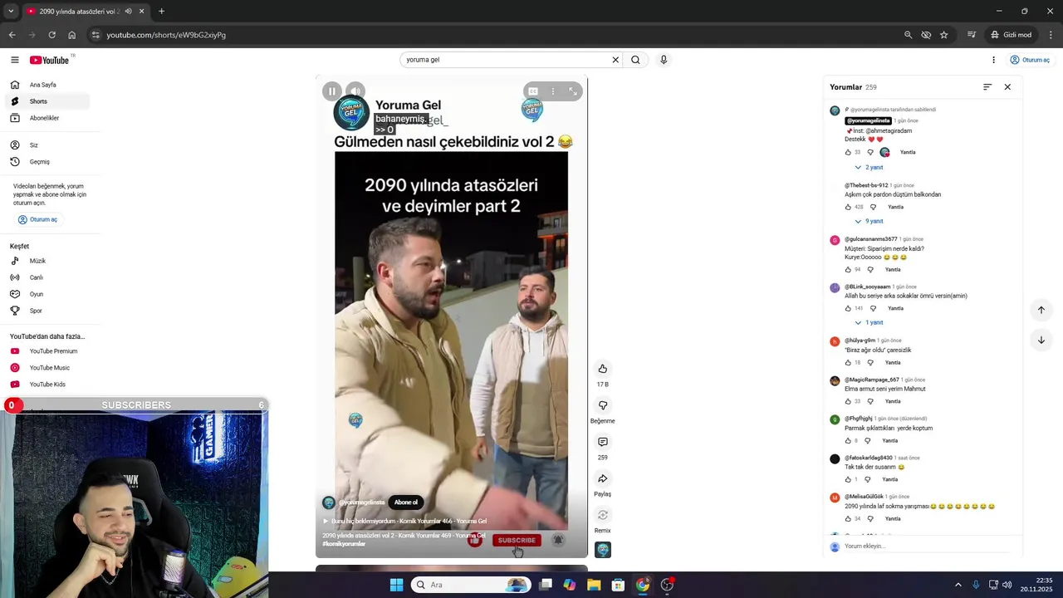Screen dimensions: 1063x598
Task: Open Ana Sayfa in the sidebar
Action: [x=48, y=85]
